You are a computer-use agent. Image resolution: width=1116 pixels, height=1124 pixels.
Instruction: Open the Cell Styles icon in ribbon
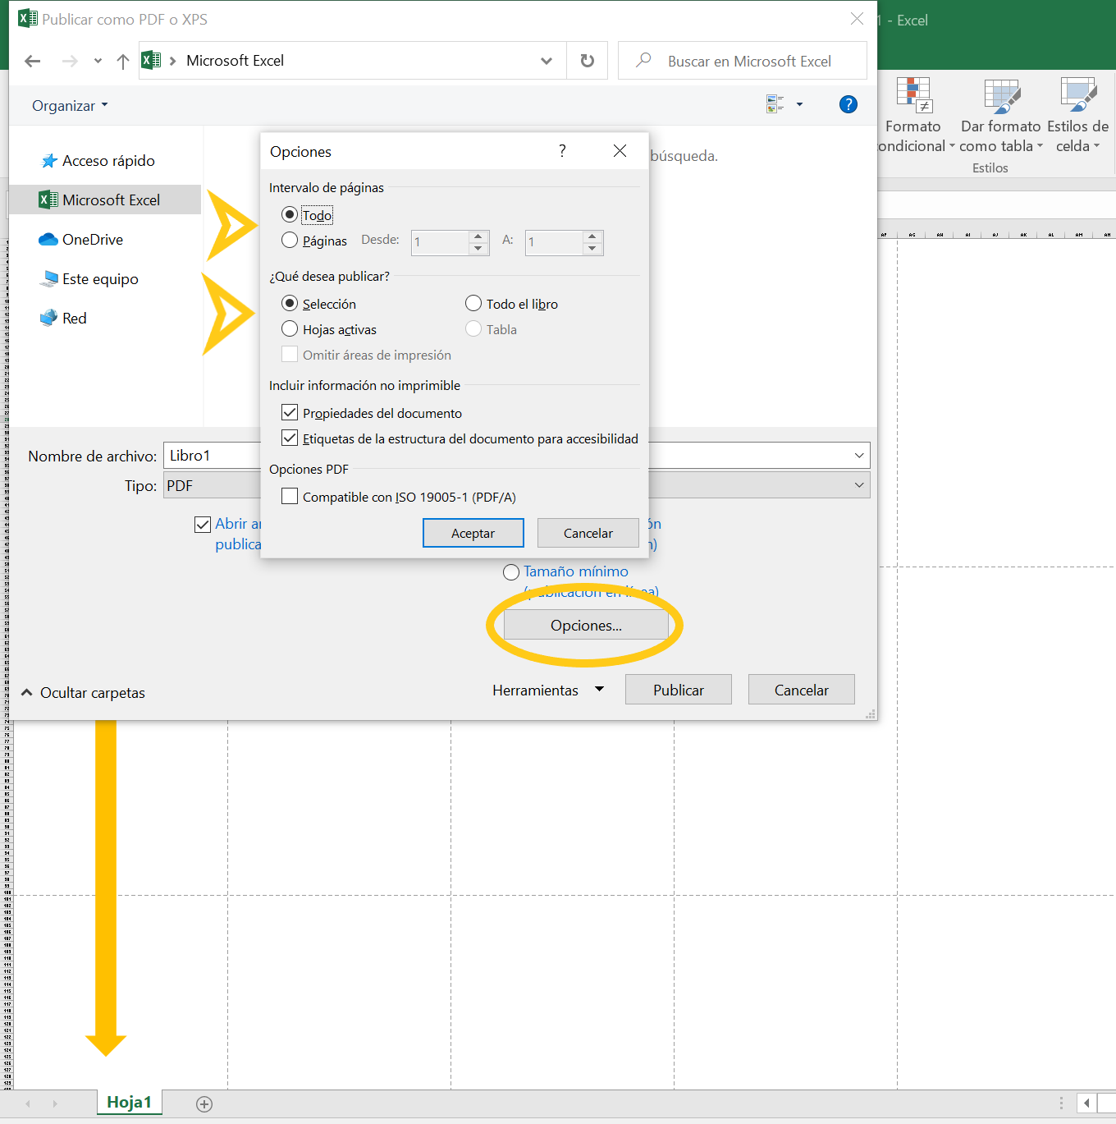pos(1077,94)
